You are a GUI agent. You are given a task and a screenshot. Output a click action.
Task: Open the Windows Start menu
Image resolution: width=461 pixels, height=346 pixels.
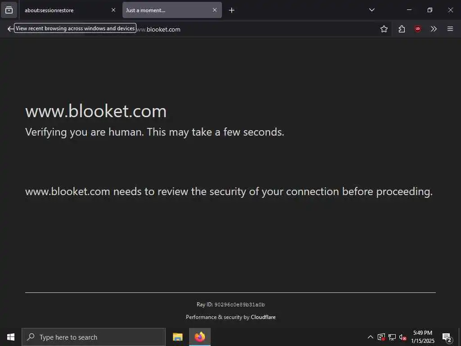(x=11, y=337)
